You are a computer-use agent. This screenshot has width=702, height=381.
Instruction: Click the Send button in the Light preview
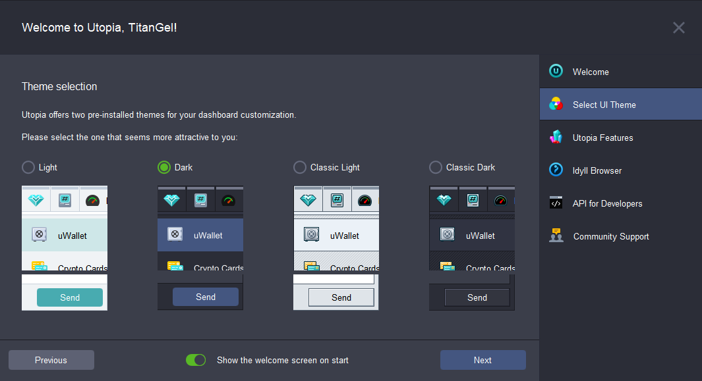click(70, 297)
